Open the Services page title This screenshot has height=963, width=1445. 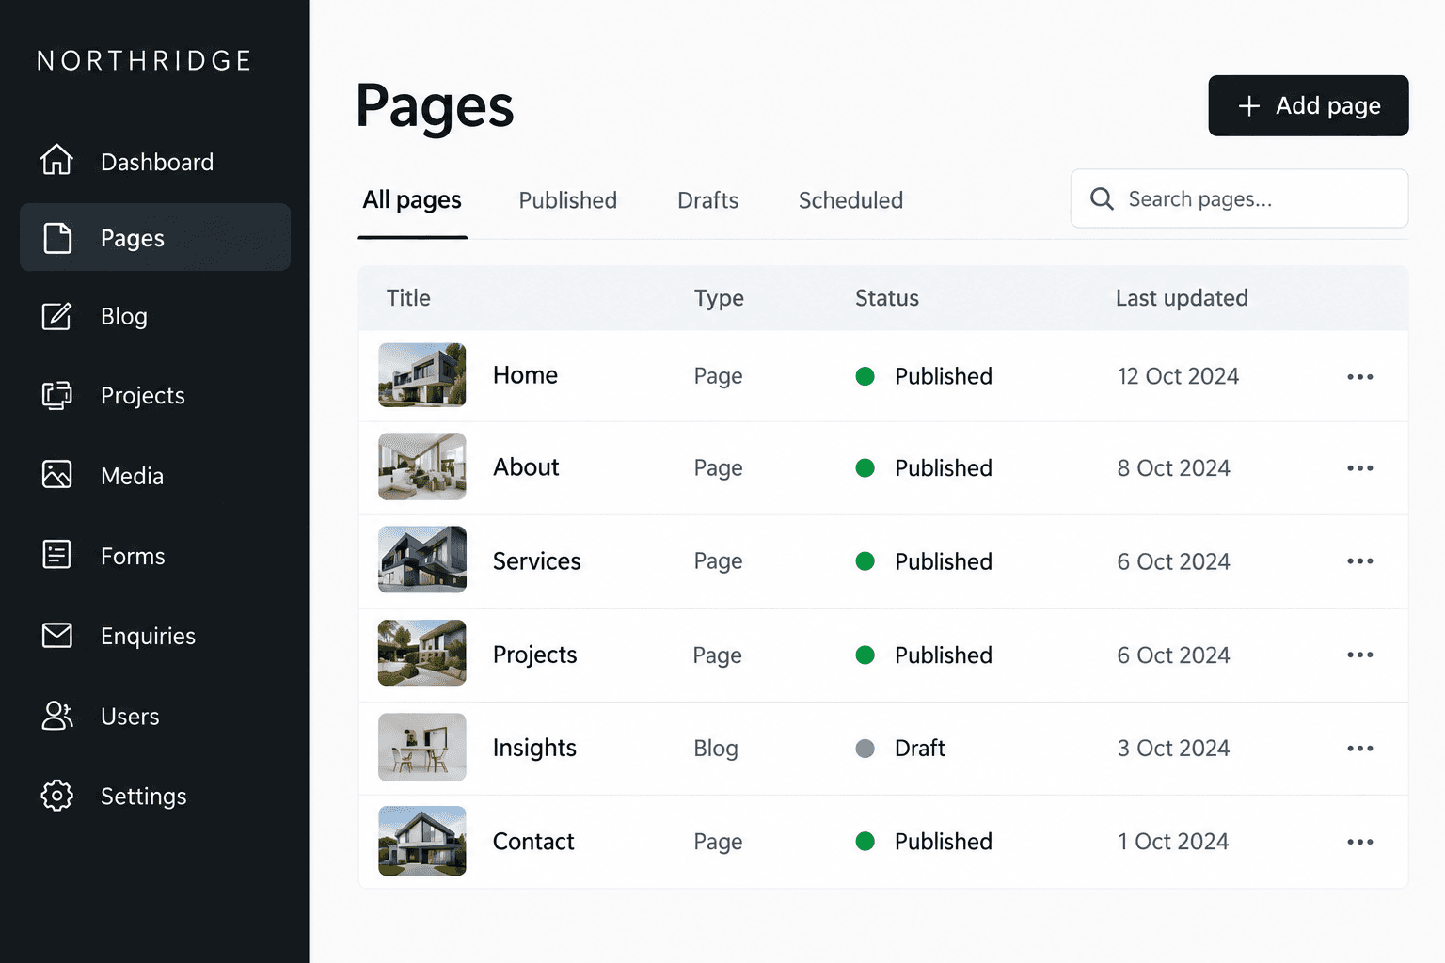point(537,561)
